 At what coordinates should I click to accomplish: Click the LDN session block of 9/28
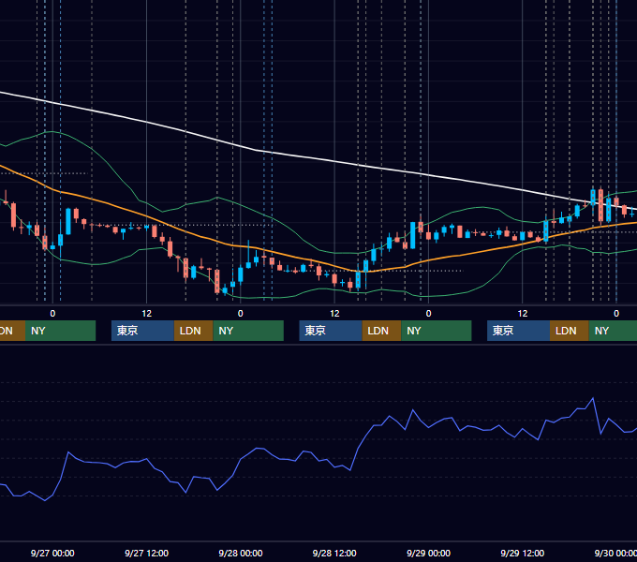[381, 331]
